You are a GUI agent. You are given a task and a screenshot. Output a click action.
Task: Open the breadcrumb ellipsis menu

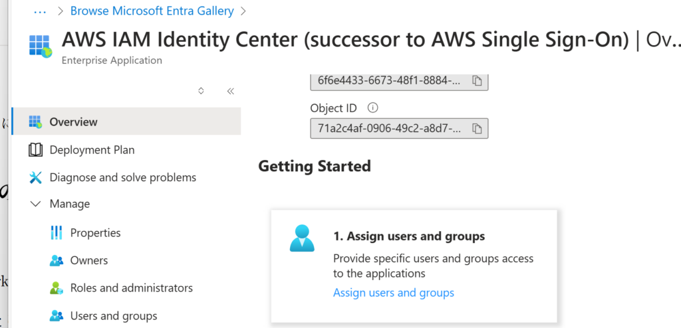pos(40,12)
